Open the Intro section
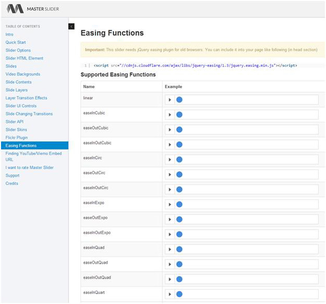The width and height of the screenshot is (326, 304). coord(9,34)
